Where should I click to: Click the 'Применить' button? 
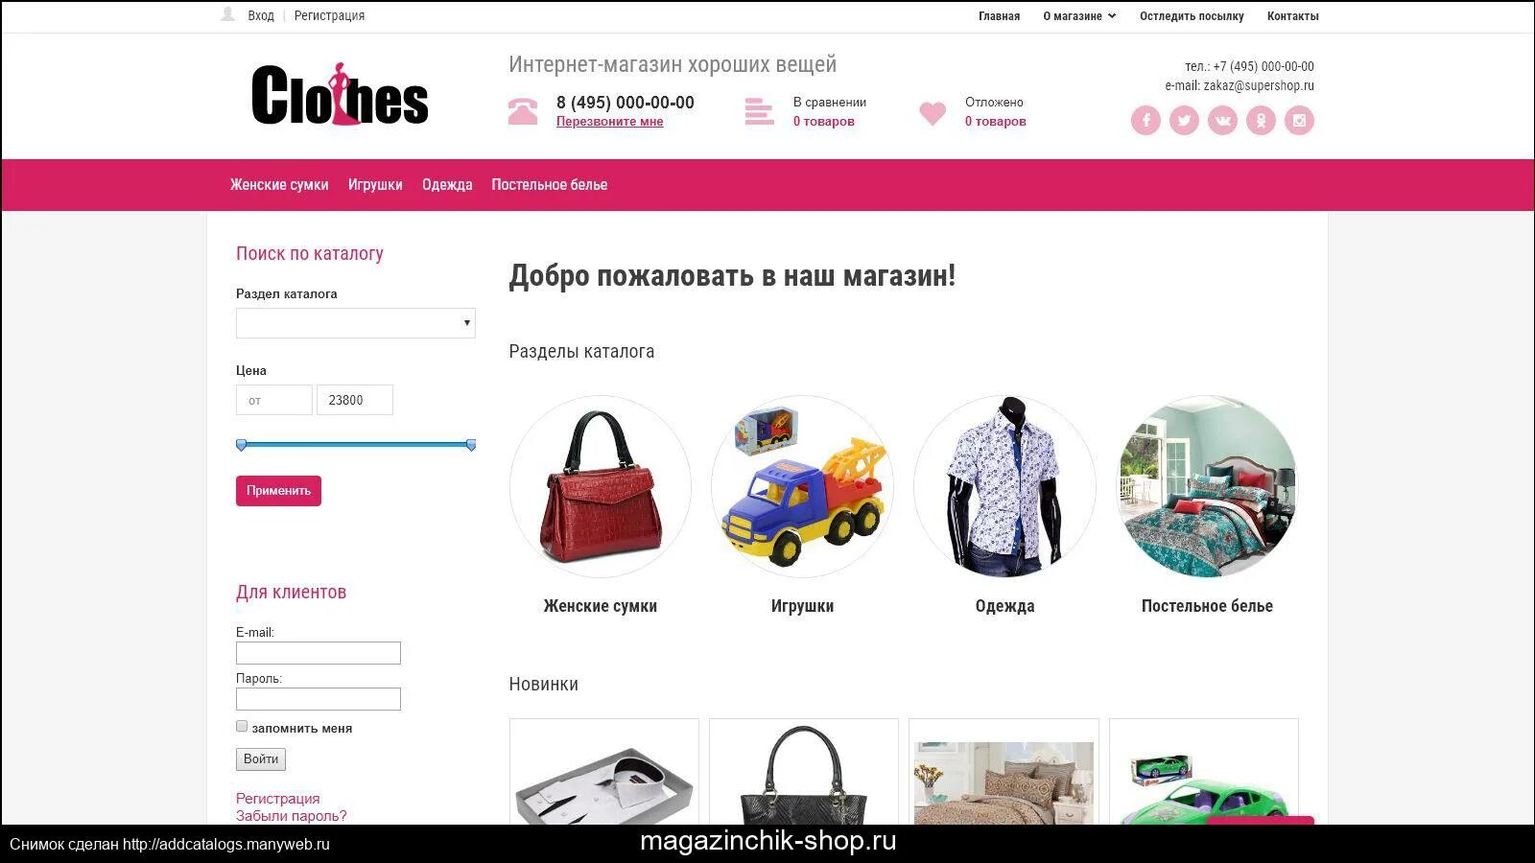[x=278, y=491]
